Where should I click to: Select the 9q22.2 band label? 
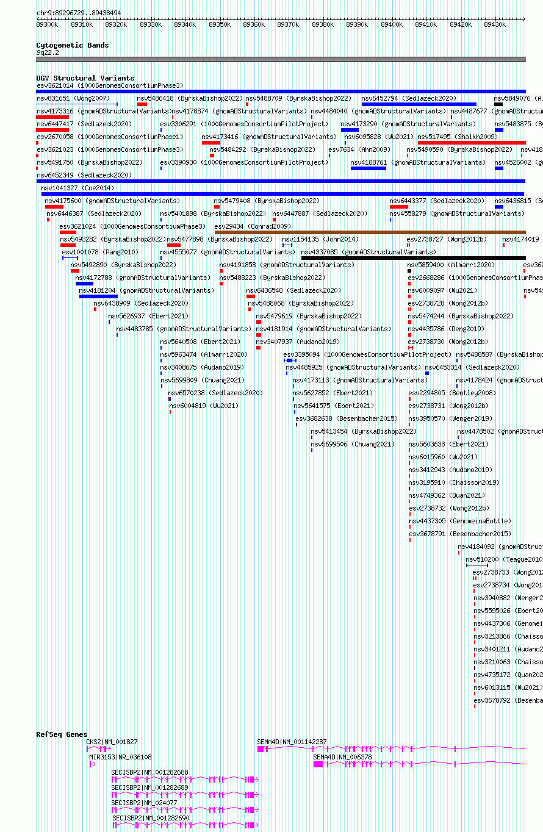pos(48,53)
